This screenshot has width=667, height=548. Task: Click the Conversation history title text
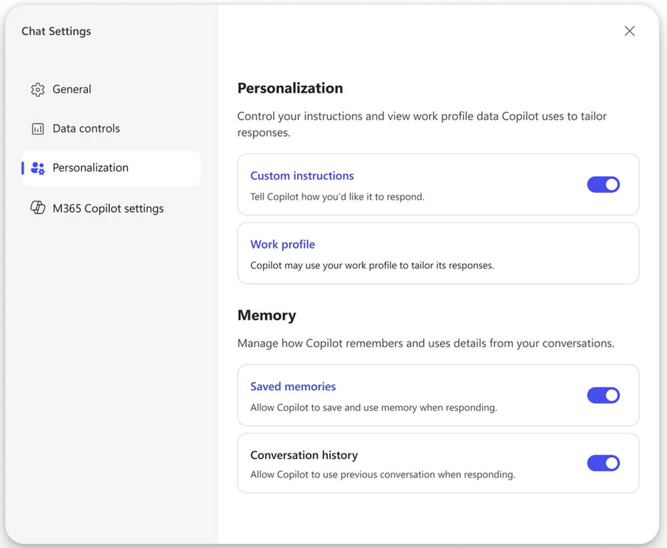pyautogui.click(x=304, y=455)
